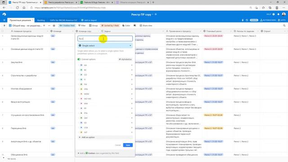288x162 pixels.
Task: Select the cell 'Монтаж оборудования'
Action: (21, 89)
